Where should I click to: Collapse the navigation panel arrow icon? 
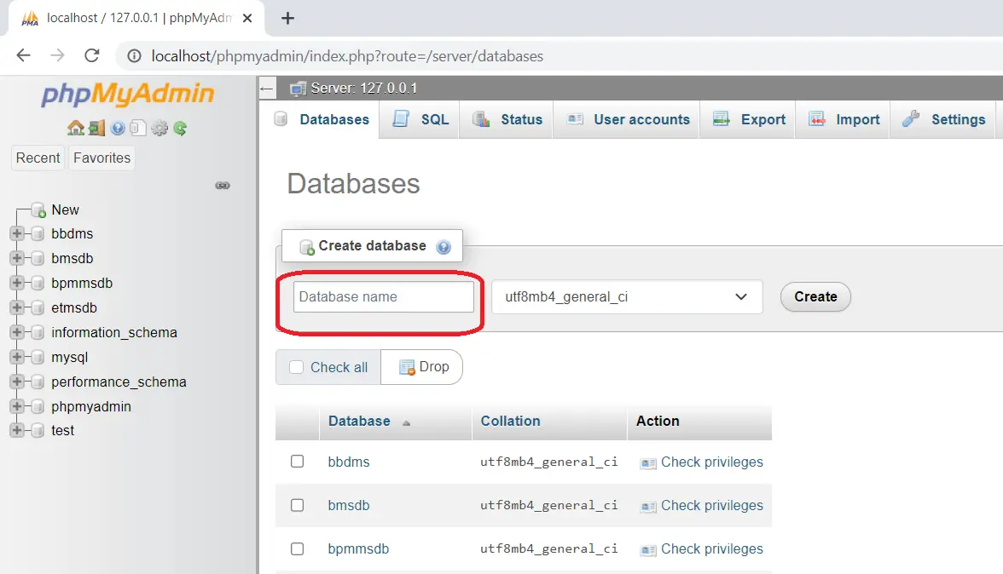(267, 89)
